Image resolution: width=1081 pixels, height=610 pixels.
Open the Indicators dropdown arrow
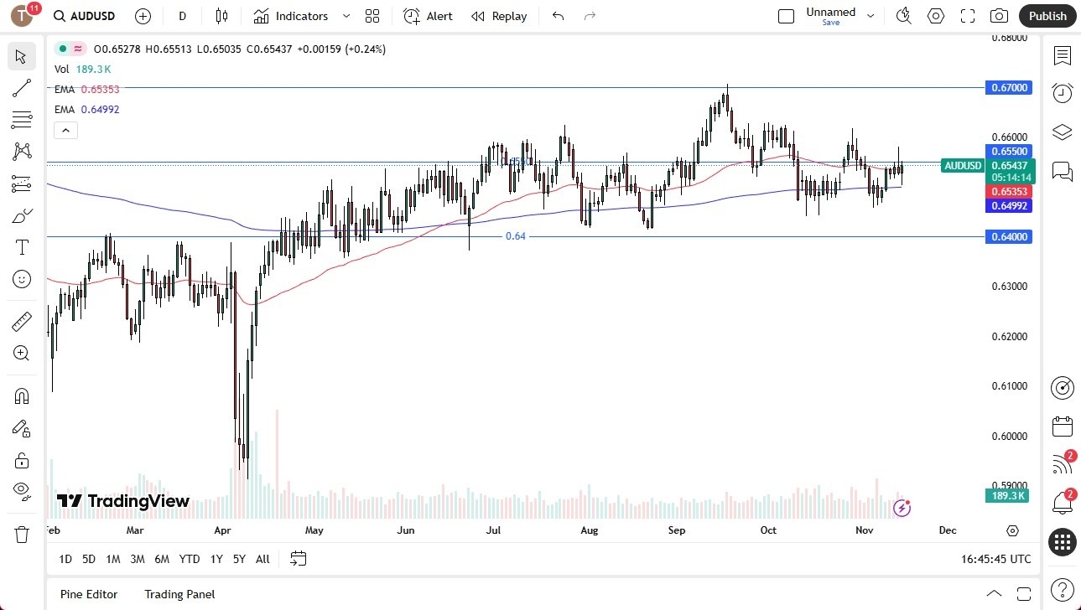point(345,15)
